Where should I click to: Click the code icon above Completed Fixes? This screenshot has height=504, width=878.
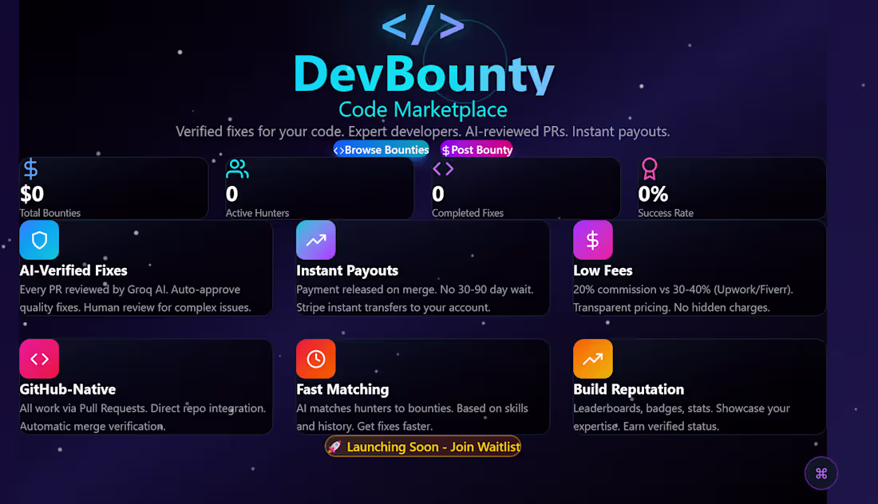tap(443, 168)
